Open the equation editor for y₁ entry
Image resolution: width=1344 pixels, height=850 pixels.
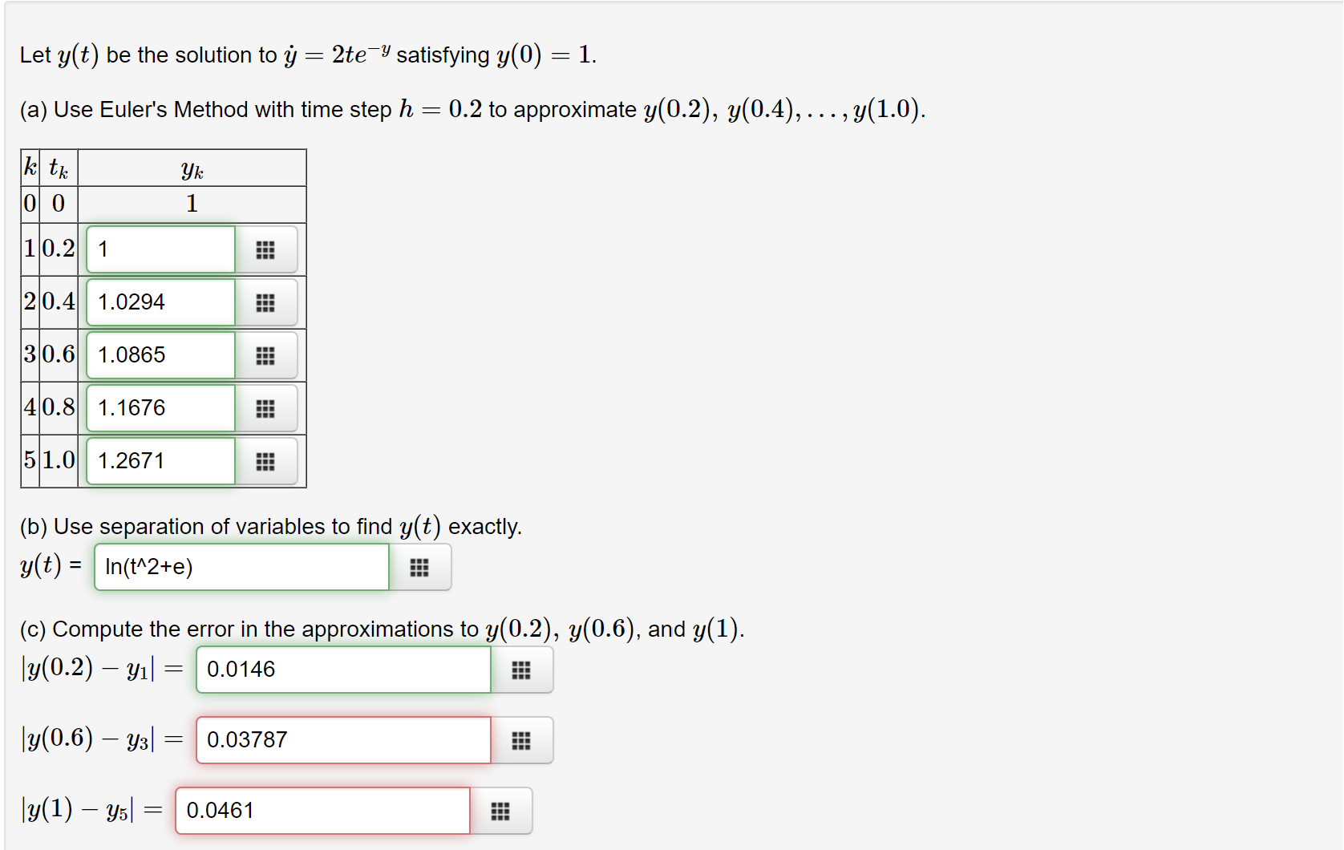265,249
